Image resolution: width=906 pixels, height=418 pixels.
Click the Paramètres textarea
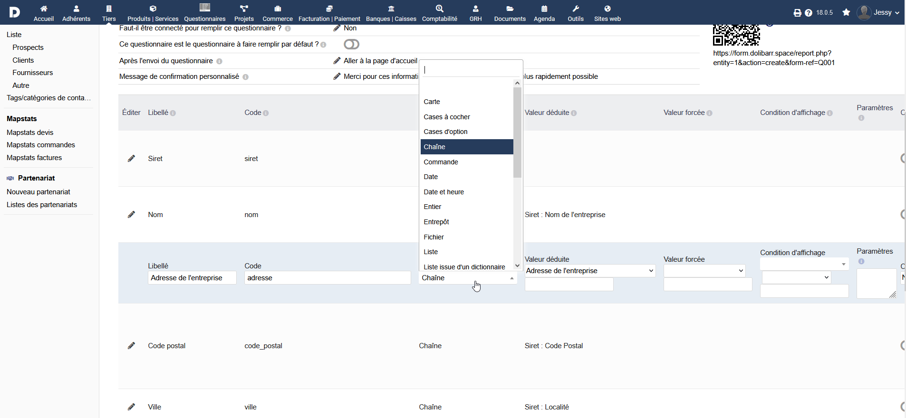tap(877, 284)
